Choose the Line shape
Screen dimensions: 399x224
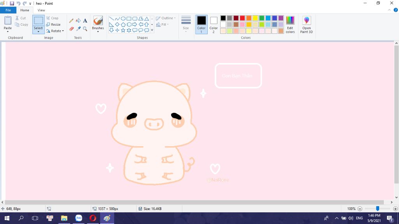111,19
